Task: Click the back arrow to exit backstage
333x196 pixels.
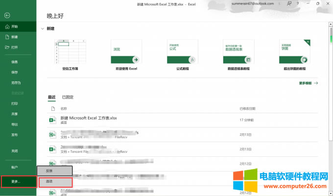Action: pyautogui.click(x=6, y=16)
